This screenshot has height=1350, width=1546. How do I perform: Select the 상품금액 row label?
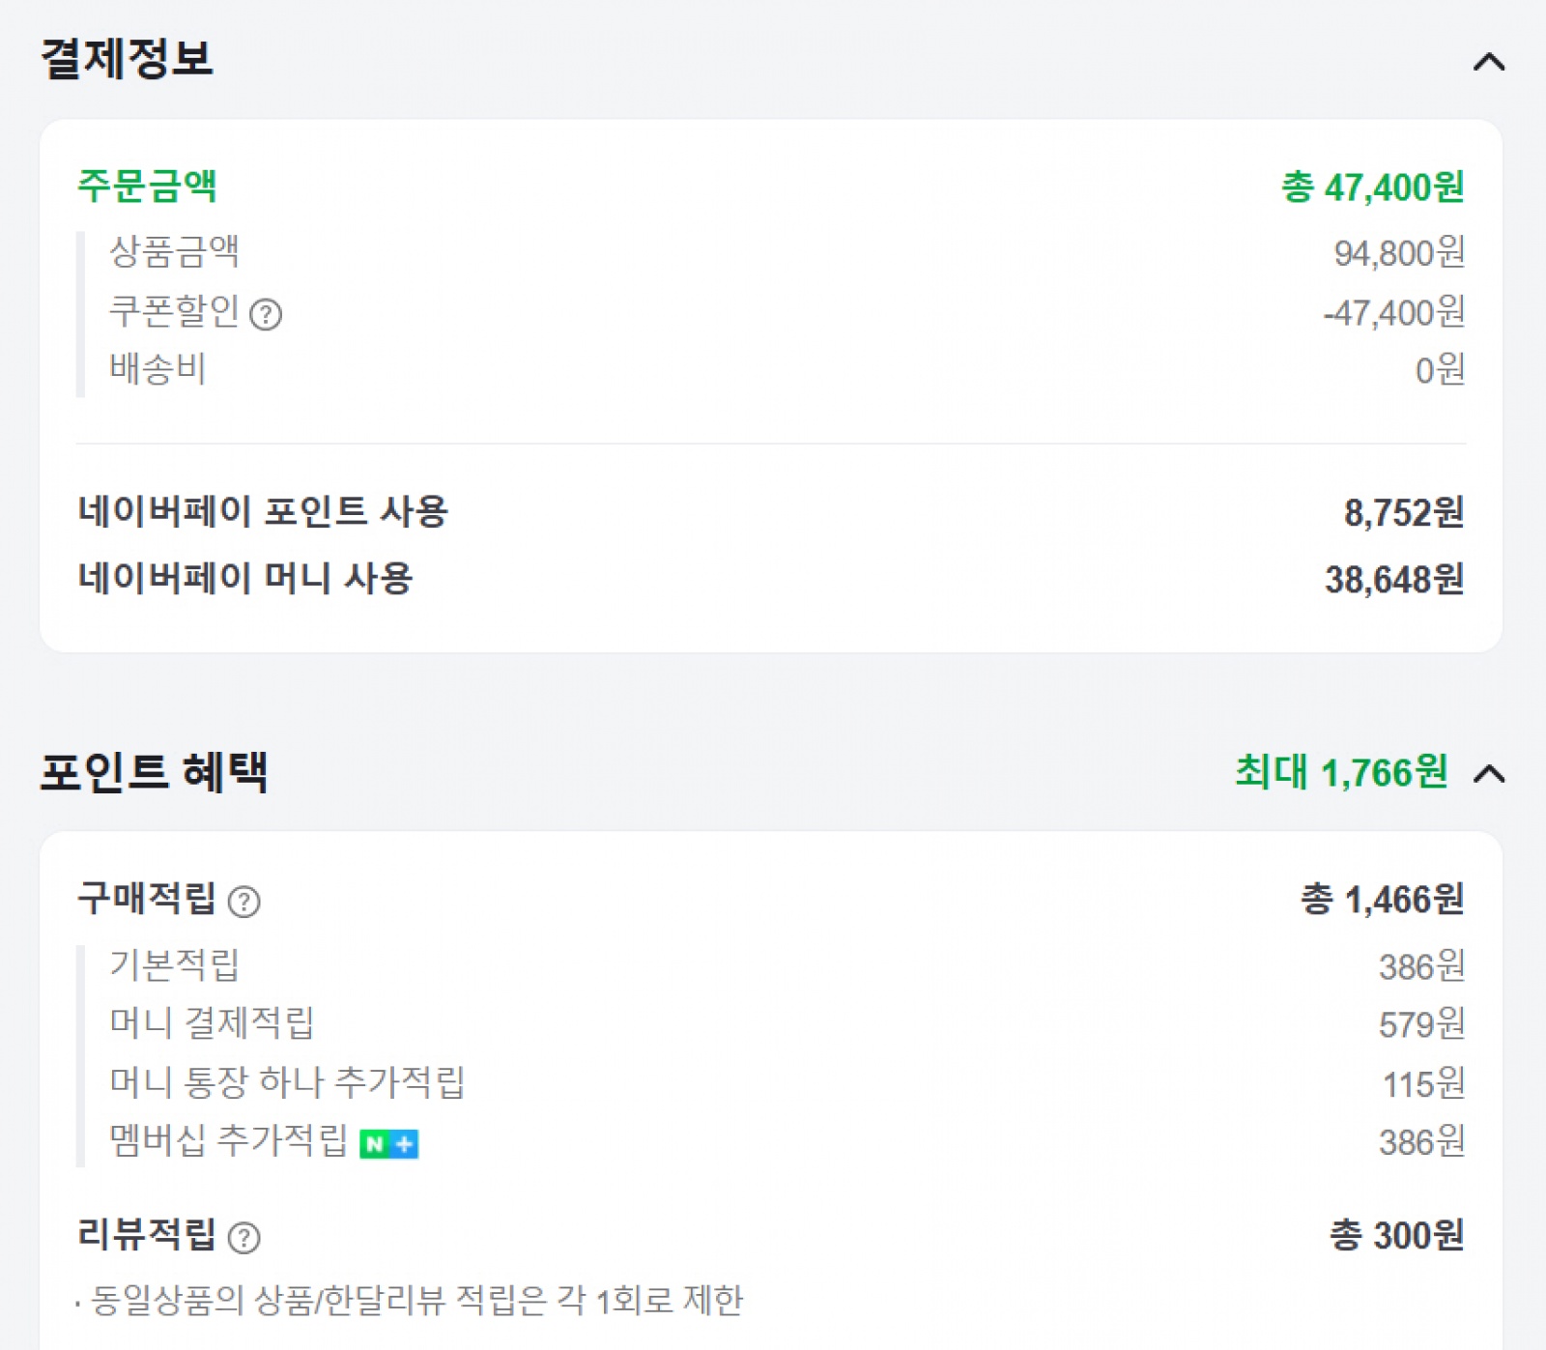click(174, 252)
